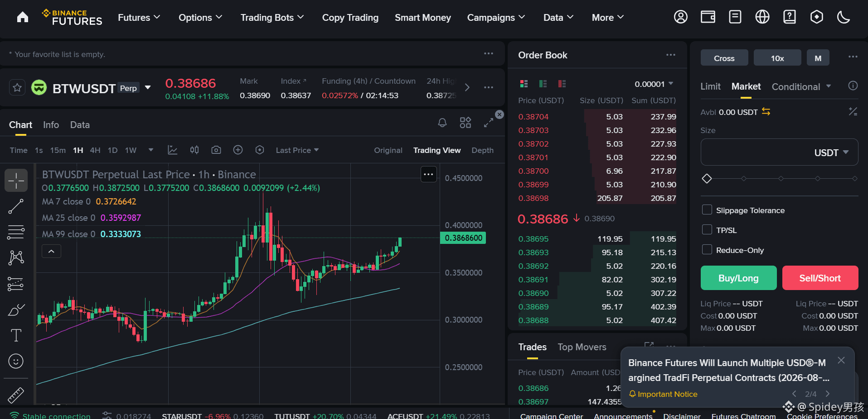Select the text annotation tool
Screen dimensions: 868x419
click(x=16, y=335)
